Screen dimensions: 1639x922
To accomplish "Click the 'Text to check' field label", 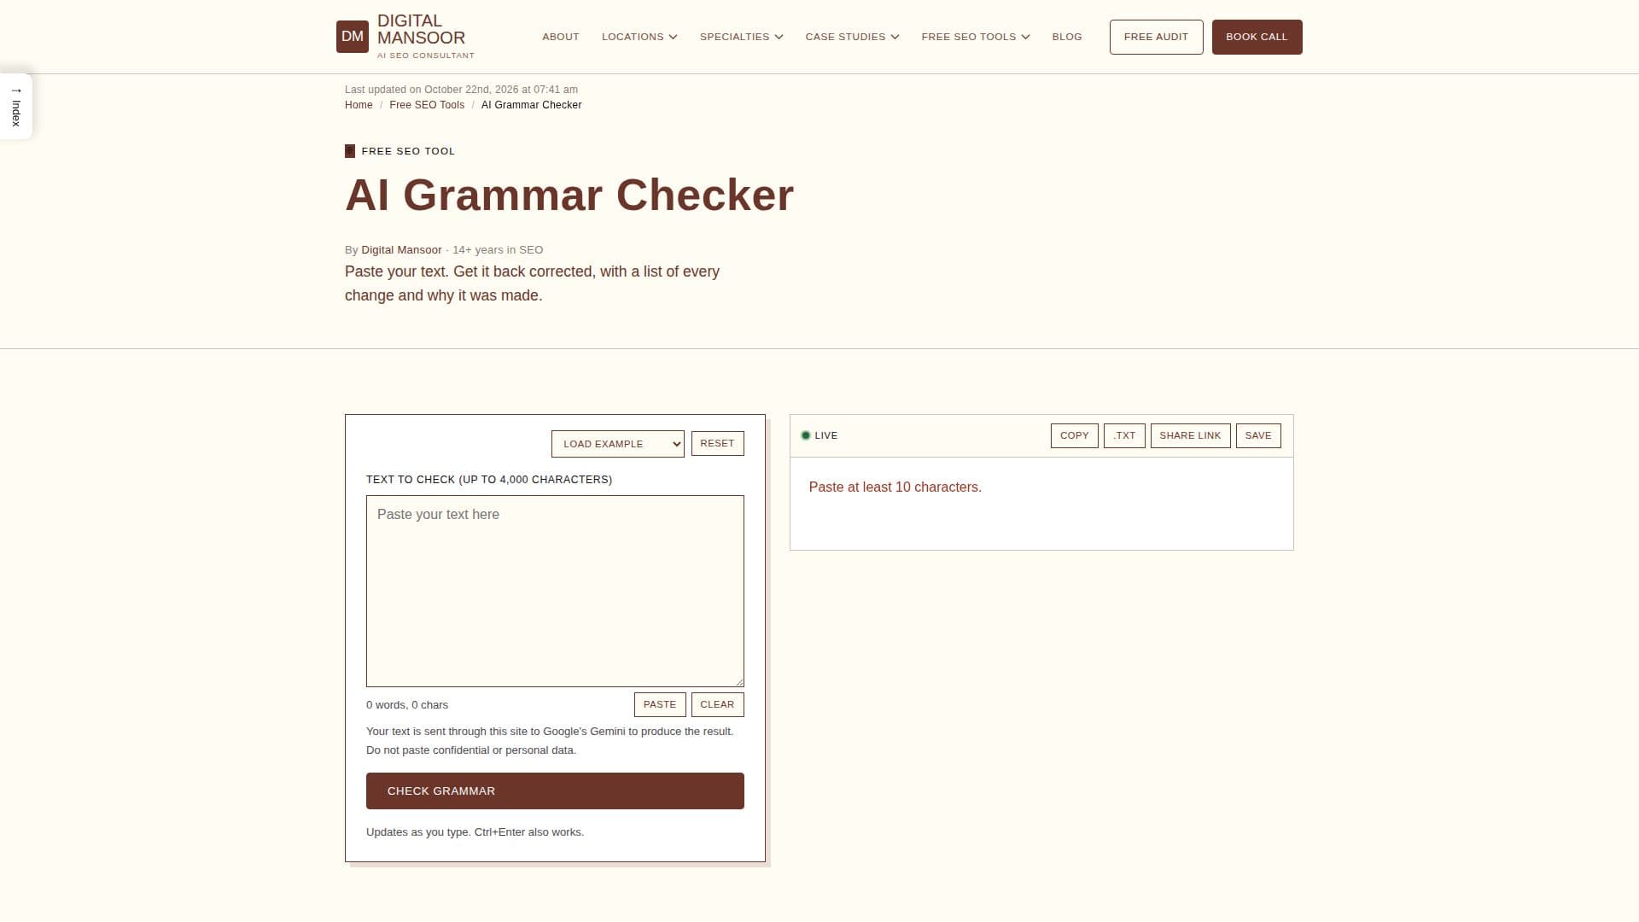I will coord(489,480).
